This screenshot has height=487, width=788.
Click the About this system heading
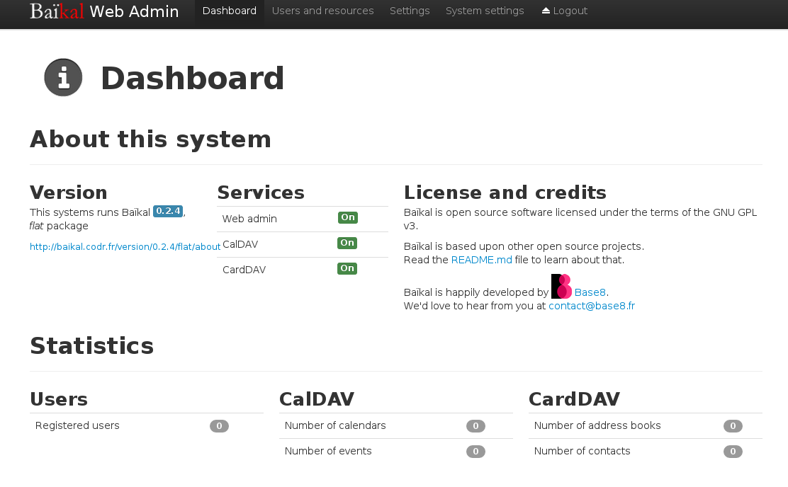click(151, 139)
